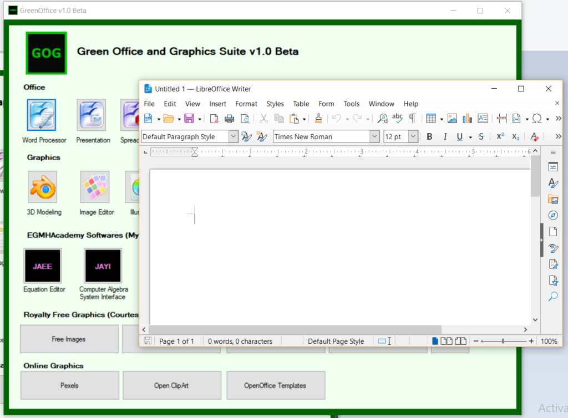Image resolution: width=568 pixels, height=418 pixels.
Task: Click Open ClipArt button in GreenOffice
Action: coord(172,385)
